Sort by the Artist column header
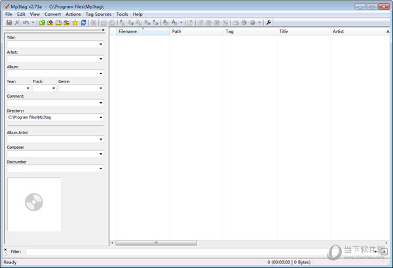 [358, 31]
